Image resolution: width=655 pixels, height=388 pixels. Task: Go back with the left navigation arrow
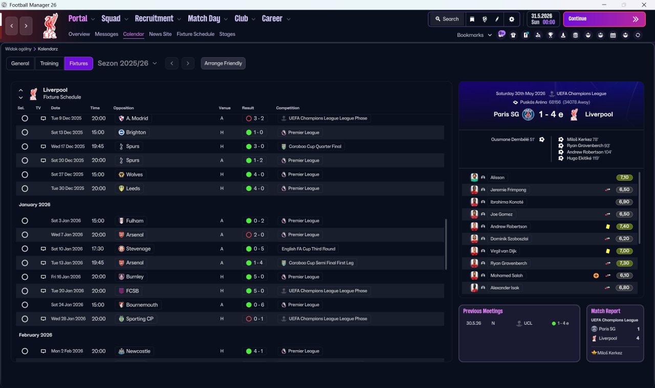pos(12,26)
